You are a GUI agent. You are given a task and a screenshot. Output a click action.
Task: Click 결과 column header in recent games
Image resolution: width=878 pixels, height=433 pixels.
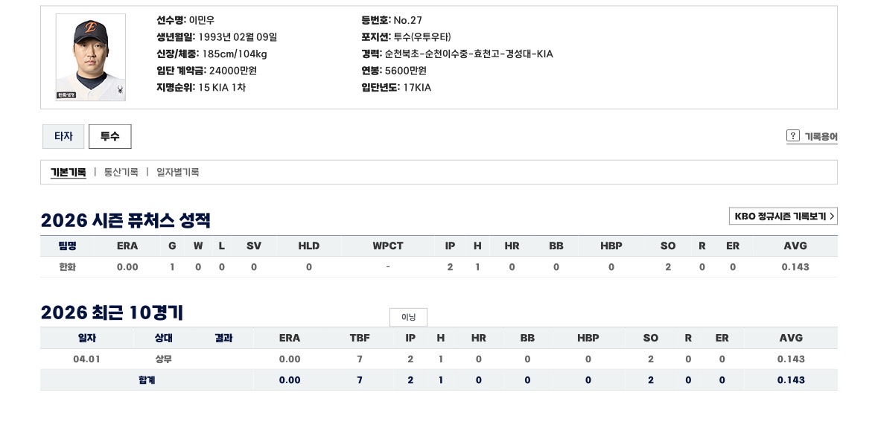tap(223, 338)
